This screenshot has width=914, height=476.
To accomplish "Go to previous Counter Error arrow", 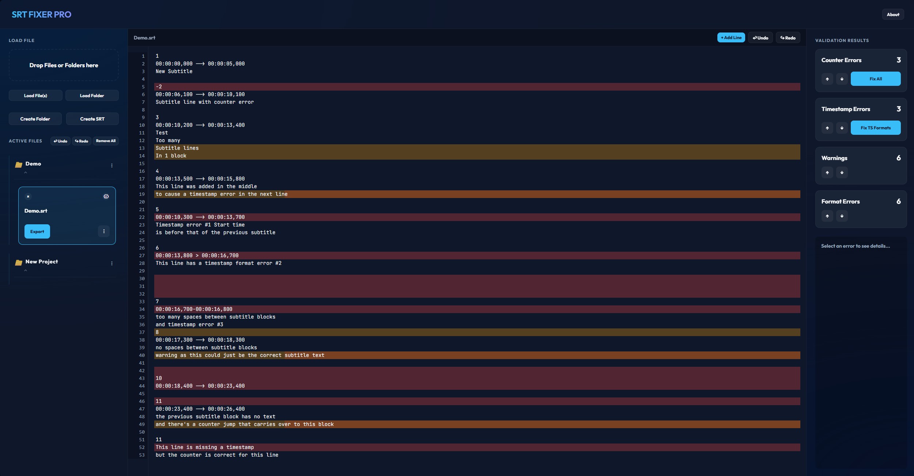I will pyautogui.click(x=827, y=79).
